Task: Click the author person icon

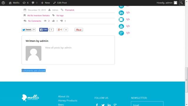Action: tap(49, 10)
